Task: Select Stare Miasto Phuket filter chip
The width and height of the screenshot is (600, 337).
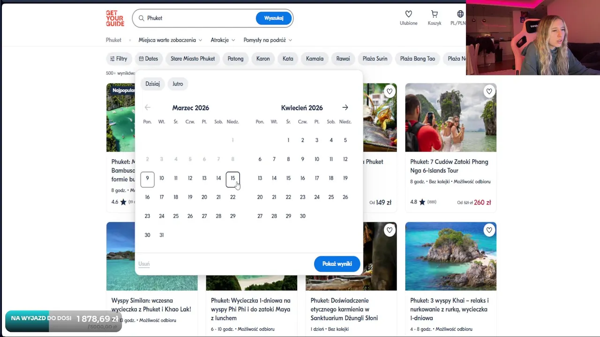Action: [193, 59]
